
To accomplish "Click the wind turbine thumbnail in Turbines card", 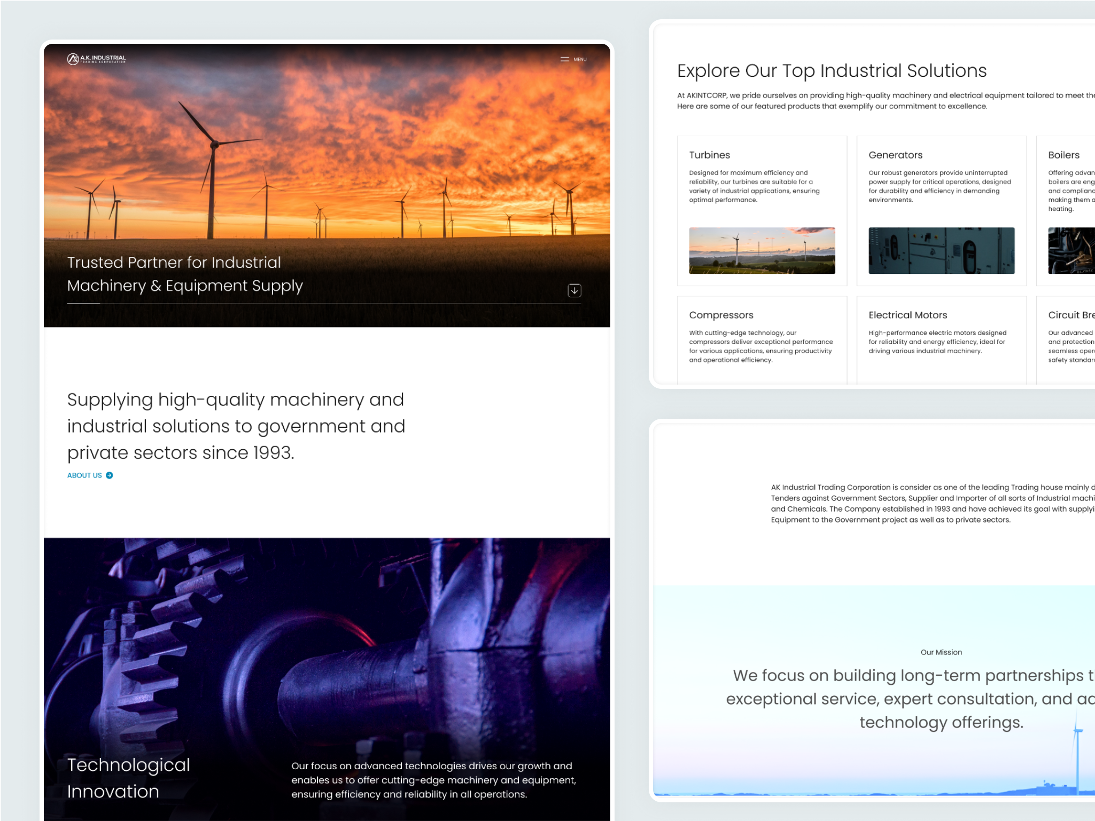I will pos(762,251).
